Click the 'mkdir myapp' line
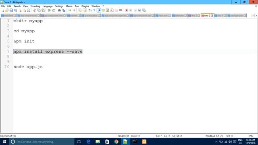The image size is (258, 145). point(28,21)
